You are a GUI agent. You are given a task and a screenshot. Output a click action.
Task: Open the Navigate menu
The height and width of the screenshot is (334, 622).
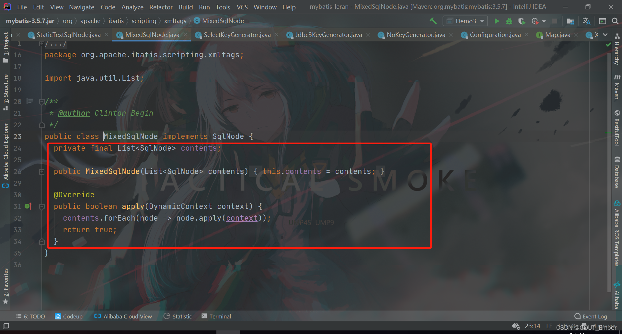pos(82,7)
